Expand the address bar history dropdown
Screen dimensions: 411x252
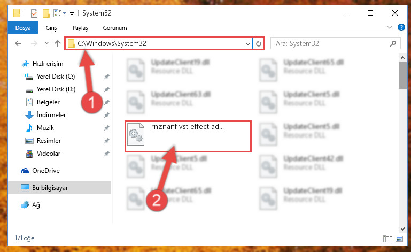pos(247,43)
